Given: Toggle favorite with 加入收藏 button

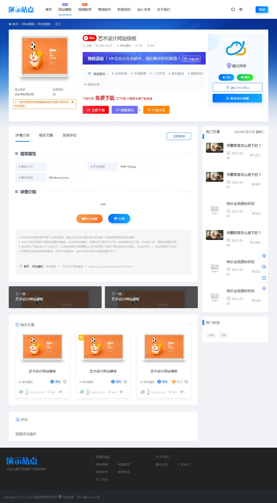Looking at the screenshot, I should click(90, 219).
